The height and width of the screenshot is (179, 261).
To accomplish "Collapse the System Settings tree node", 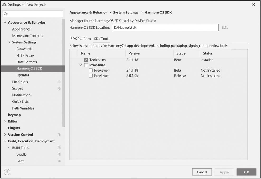I will coord(9,42).
